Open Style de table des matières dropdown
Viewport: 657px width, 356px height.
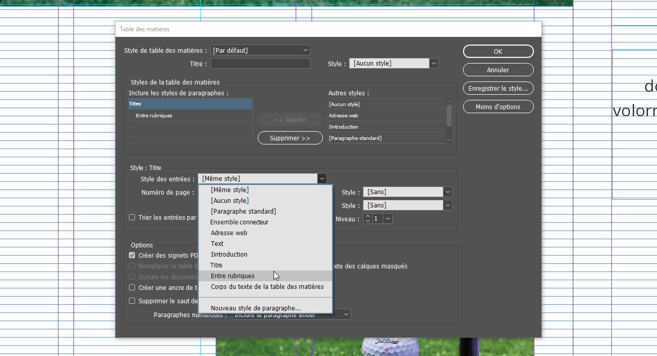[x=260, y=50]
